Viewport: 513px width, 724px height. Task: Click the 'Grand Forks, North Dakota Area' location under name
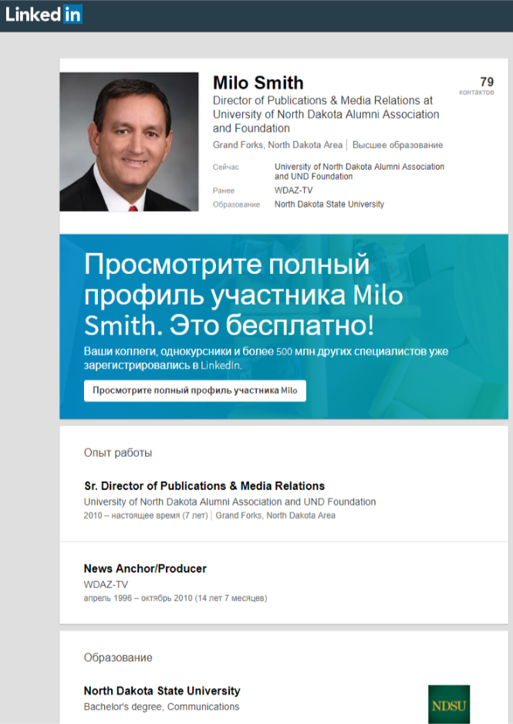(x=277, y=145)
